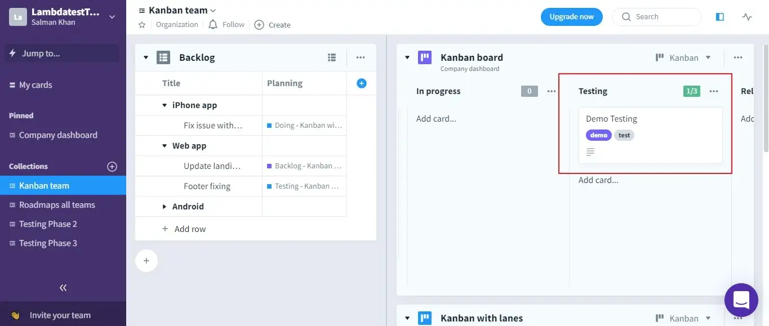The width and height of the screenshot is (769, 326).
Task: Click the grid layout icon in Backlog header
Action: [332, 57]
